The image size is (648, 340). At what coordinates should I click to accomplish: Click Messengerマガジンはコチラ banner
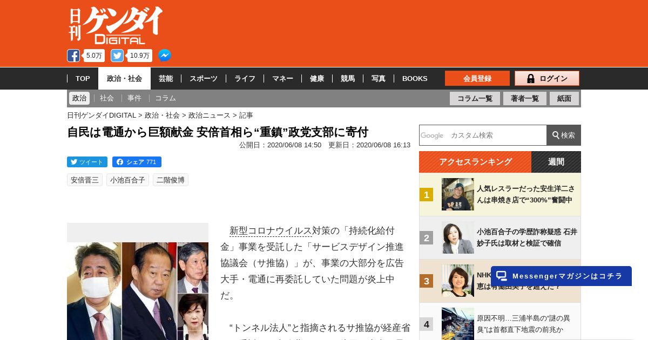561,276
